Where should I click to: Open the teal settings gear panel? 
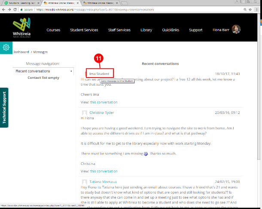pyautogui.click(x=6, y=48)
